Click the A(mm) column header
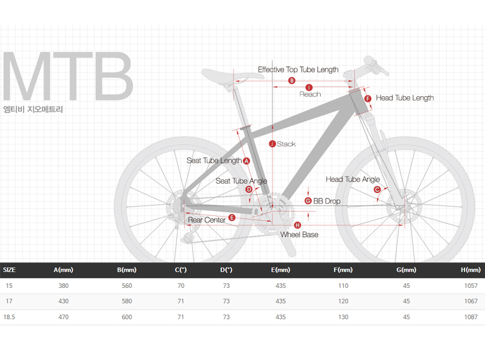The height and width of the screenshot is (340, 485). (x=63, y=270)
